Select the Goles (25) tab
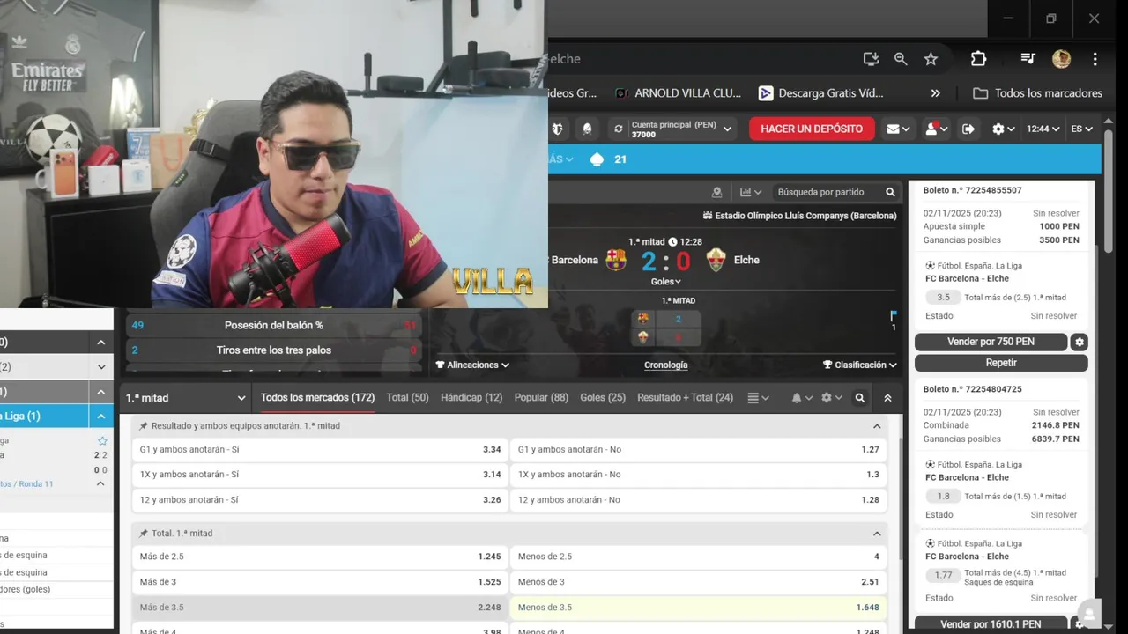This screenshot has width=1128, height=634. pyautogui.click(x=603, y=398)
